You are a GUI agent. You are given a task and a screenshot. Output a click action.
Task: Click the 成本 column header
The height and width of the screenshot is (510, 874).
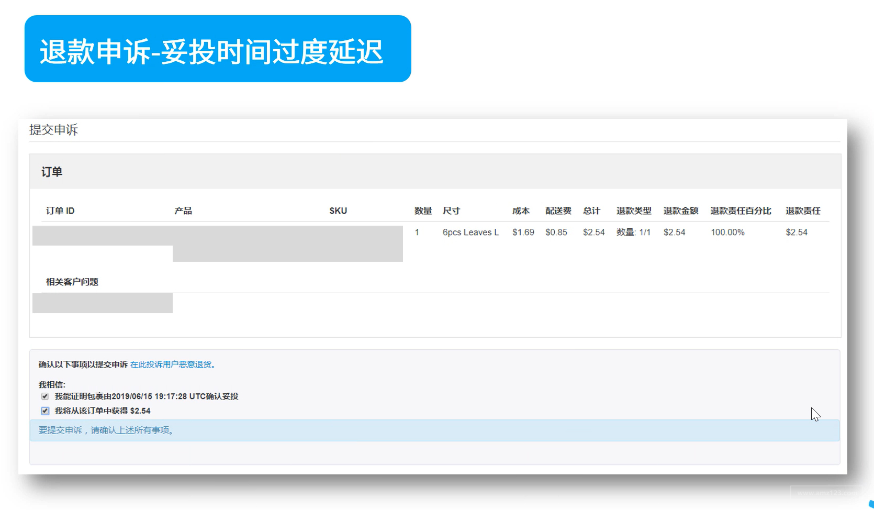pyautogui.click(x=521, y=210)
